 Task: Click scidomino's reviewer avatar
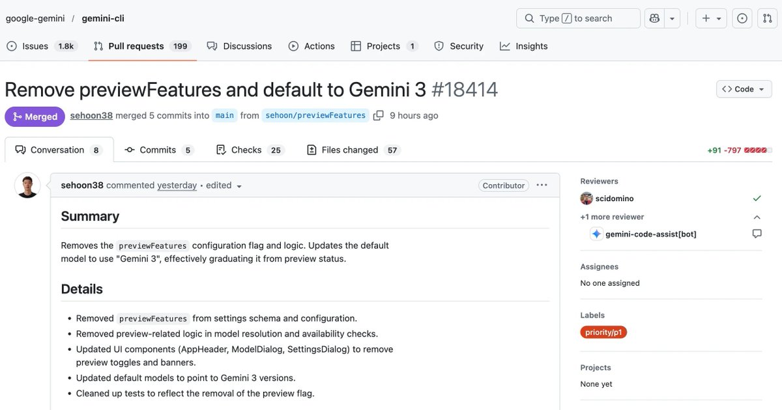[586, 198]
